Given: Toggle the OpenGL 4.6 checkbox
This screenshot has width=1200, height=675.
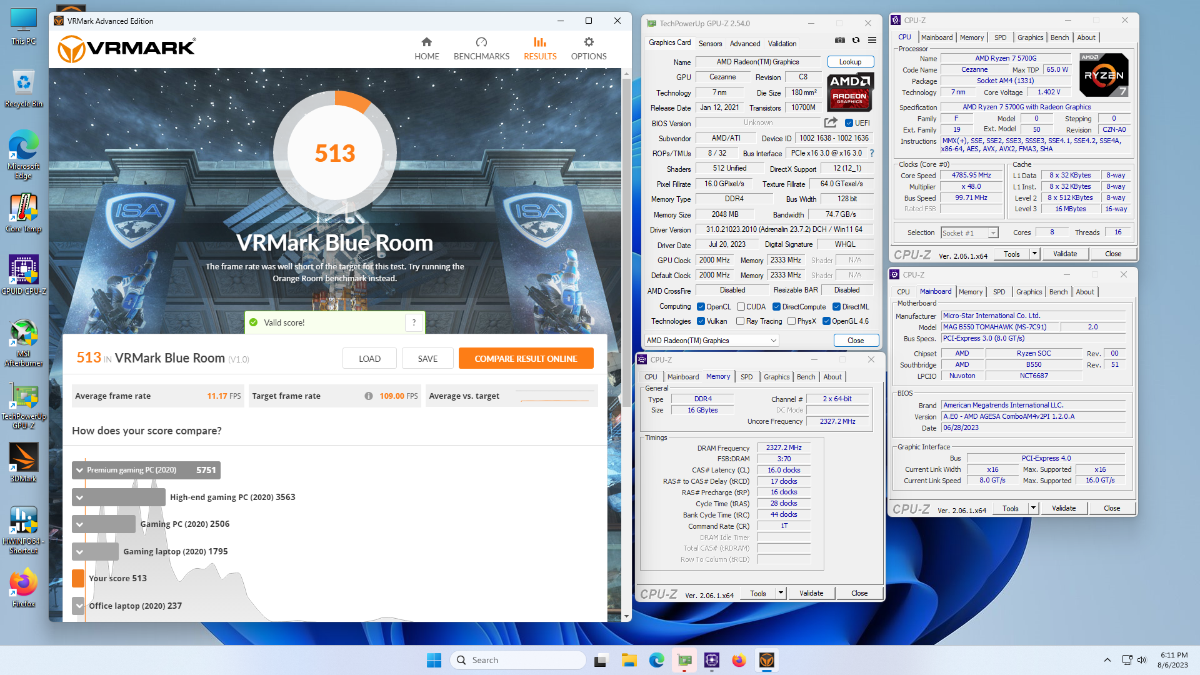Looking at the screenshot, I should 826,321.
